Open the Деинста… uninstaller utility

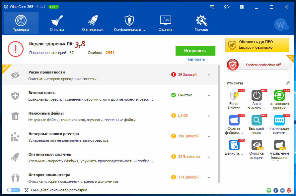click(x=234, y=147)
